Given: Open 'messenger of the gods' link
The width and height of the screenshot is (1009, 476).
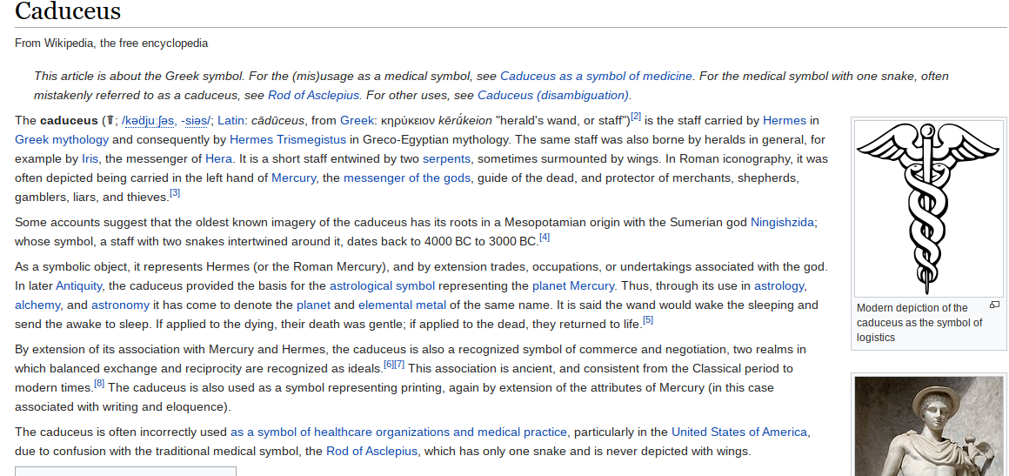Looking at the screenshot, I should (x=407, y=178).
